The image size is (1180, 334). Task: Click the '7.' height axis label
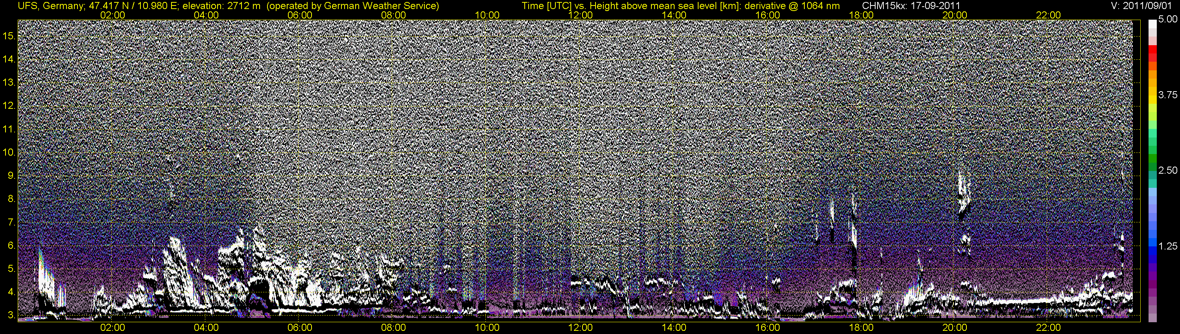12,222
